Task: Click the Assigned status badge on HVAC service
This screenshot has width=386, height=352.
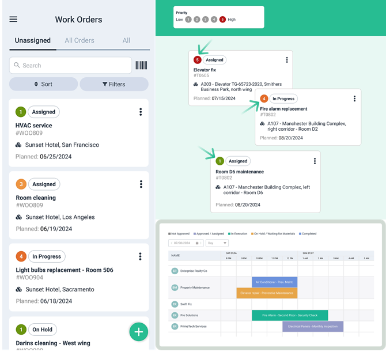Action: 44,112
